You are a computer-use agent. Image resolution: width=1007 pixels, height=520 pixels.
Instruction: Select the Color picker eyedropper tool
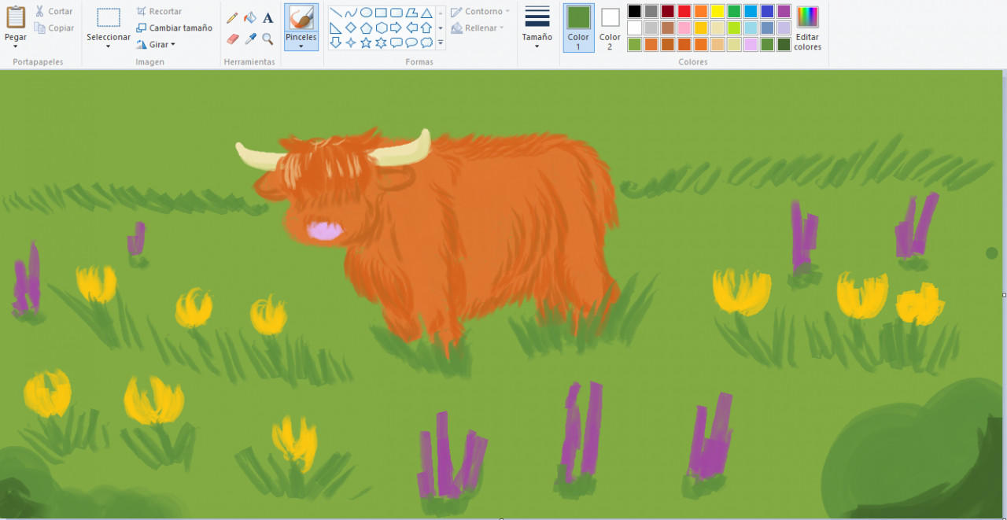[250, 38]
